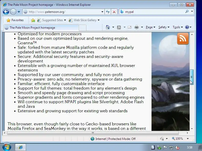Click the orange RSS feed badge on page
Image resolution: width=202 pixels, height=151 pixels.
coord(183,39)
